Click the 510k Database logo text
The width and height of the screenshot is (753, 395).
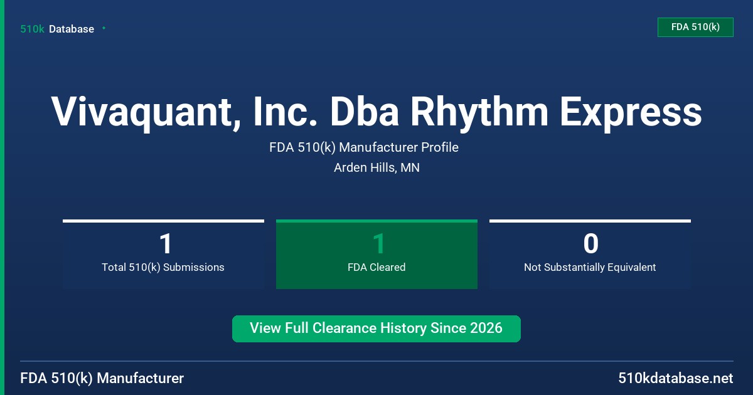tap(57, 29)
